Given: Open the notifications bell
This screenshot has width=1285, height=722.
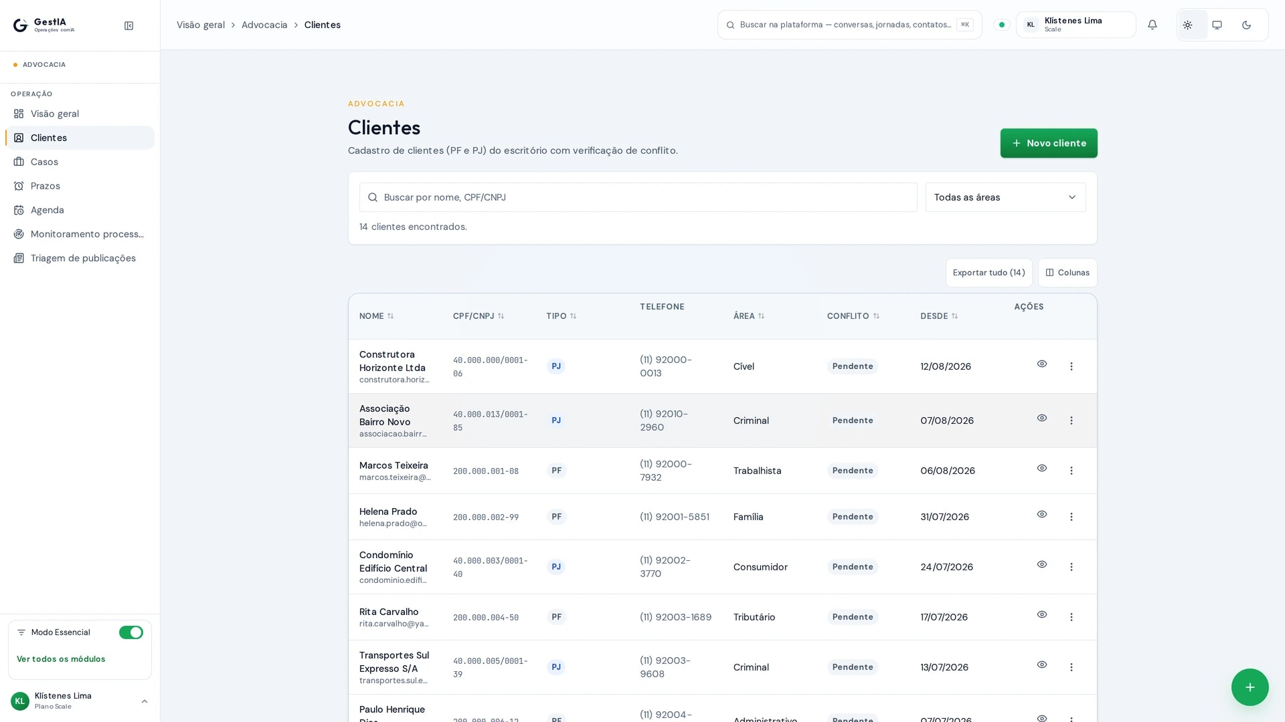Looking at the screenshot, I should [1152, 25].
